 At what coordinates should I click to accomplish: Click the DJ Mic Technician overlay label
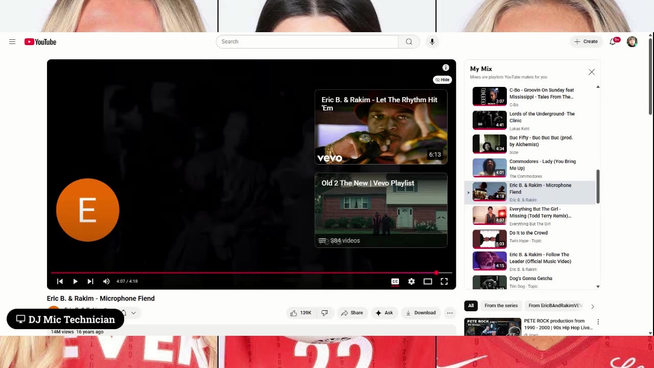pos(65,319)
